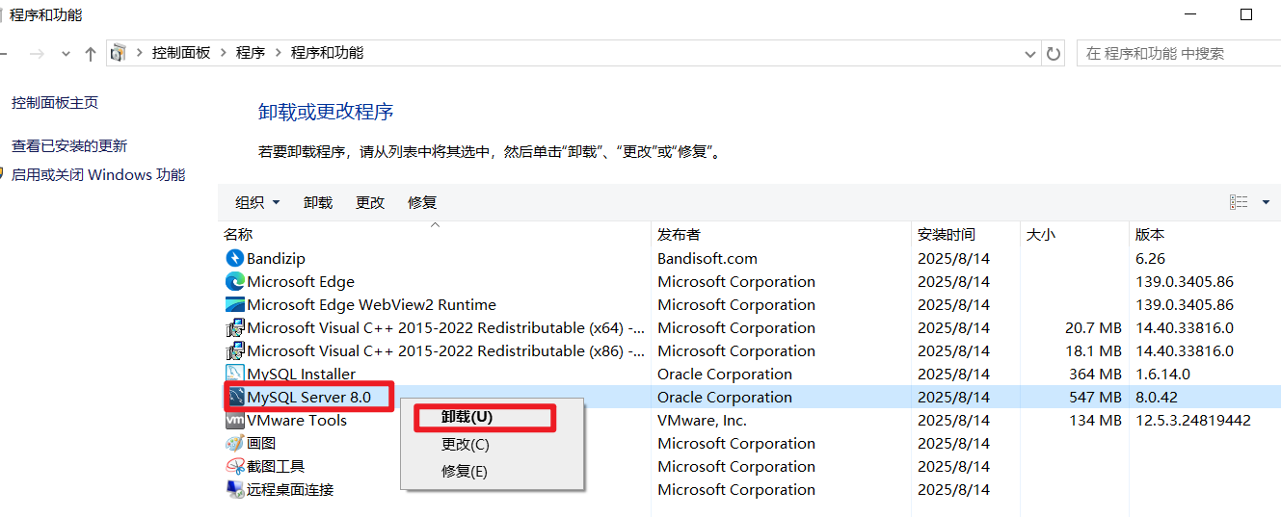Click the forward navigation arrow
The image size is (1281, 517).
(38, 54)
